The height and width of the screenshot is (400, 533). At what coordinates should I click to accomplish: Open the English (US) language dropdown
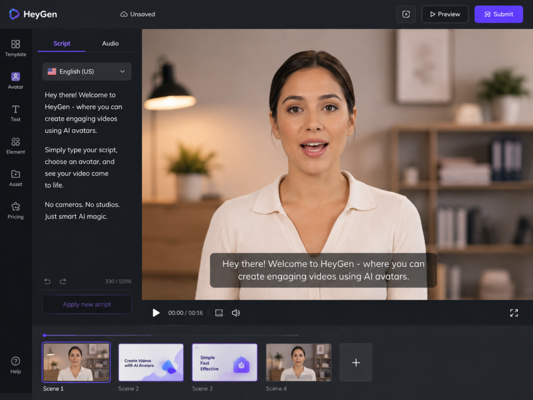point(87,71)
